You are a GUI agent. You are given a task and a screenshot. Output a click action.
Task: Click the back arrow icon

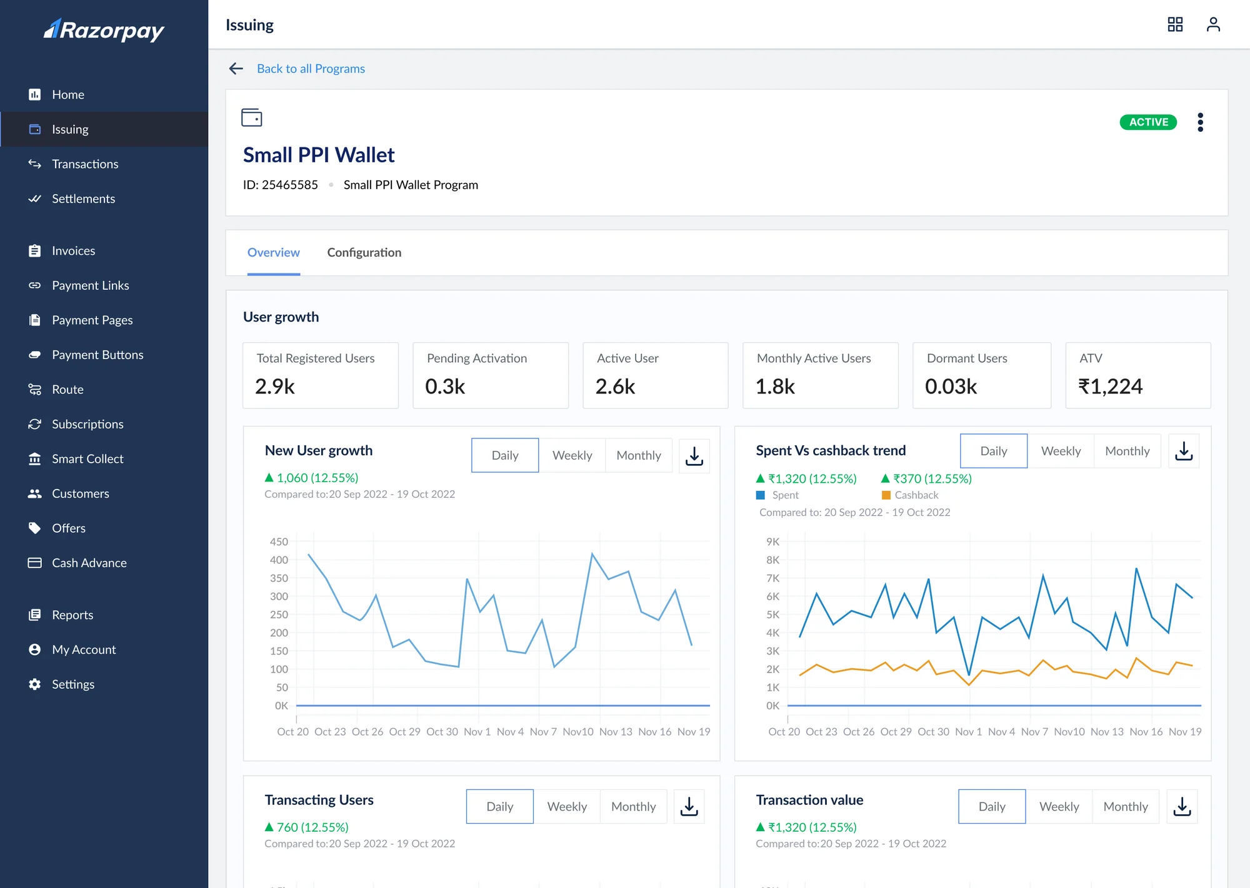236,69
